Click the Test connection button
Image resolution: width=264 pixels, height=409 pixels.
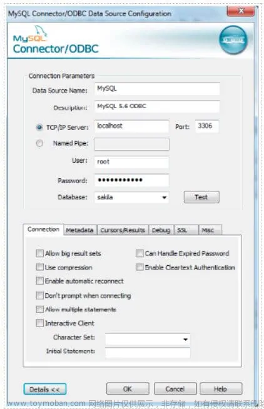pyautogui.click(x=201, y=197)
